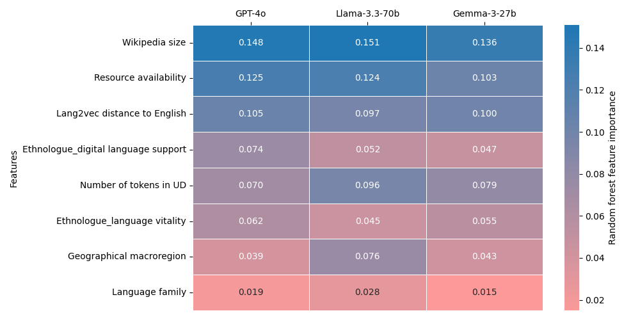
Task: Select the heatmap cell valued 0.076
Action: tap(367, 257)
